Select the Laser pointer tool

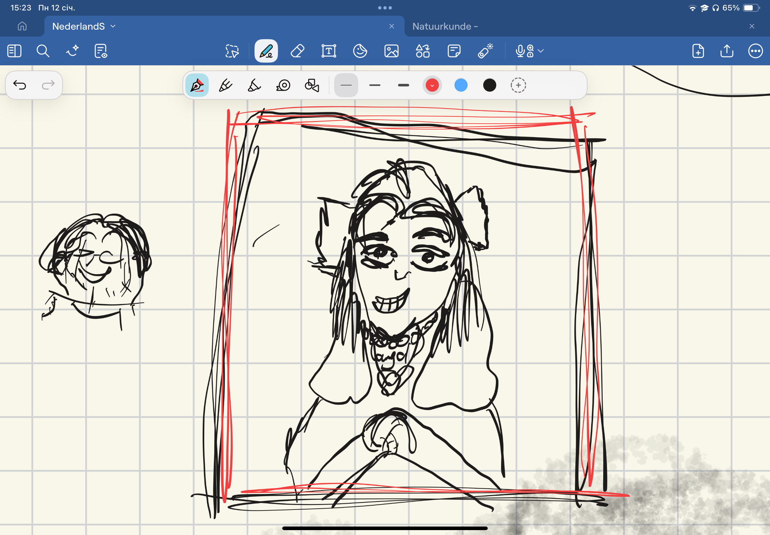(x=485, y=51)
